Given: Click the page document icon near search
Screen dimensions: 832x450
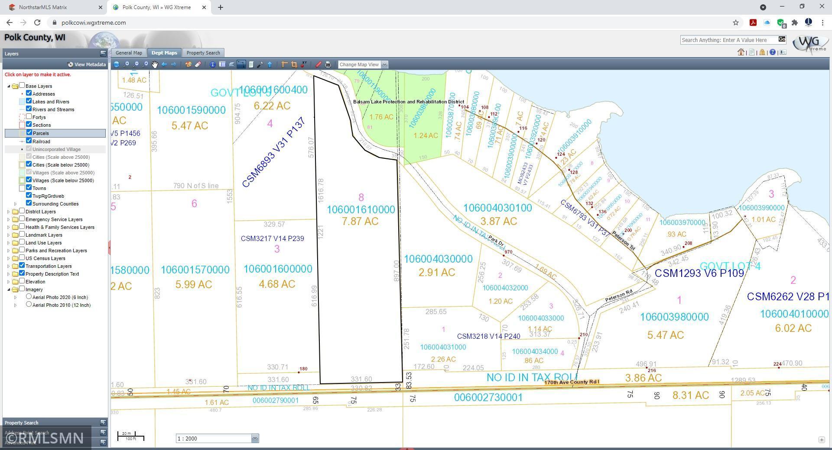Looking at the screenshot, I should point(751,52).
